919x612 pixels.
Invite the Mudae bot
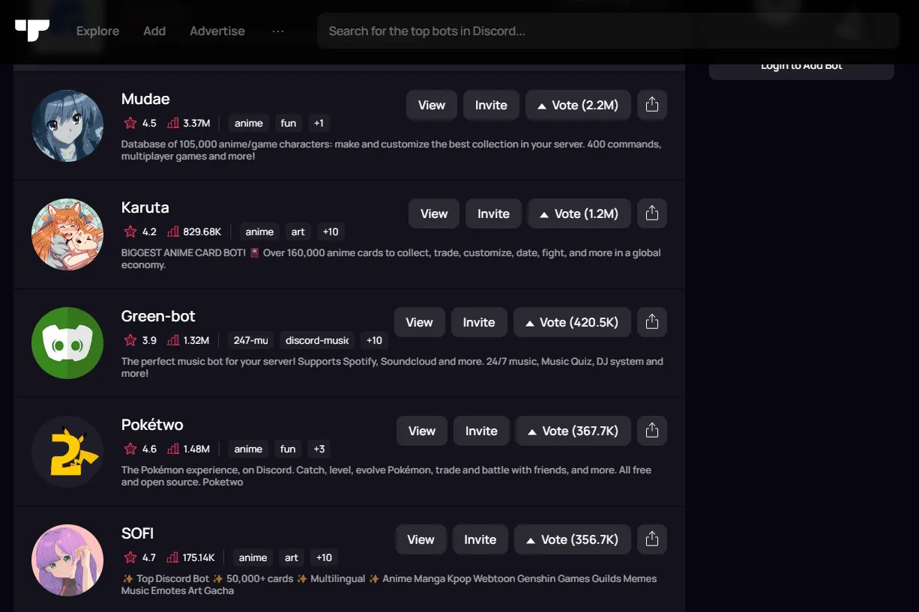click(x=491, y=105)
